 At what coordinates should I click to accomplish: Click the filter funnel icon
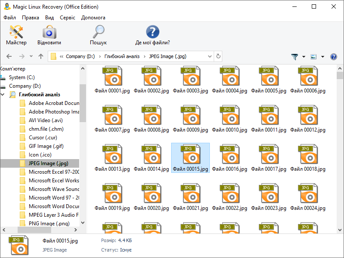point(295,57)
